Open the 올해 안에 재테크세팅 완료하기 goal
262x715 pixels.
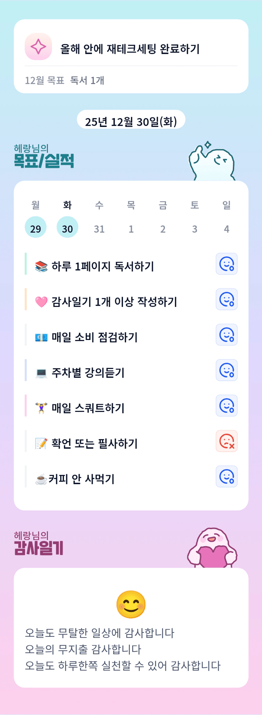[130, 49]
